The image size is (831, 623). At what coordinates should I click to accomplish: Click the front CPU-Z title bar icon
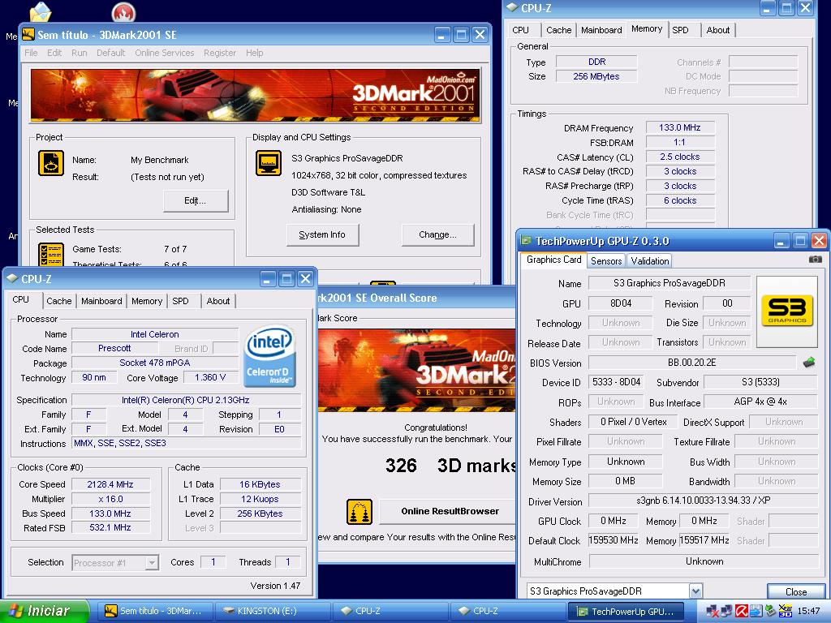tap(11, 279)
